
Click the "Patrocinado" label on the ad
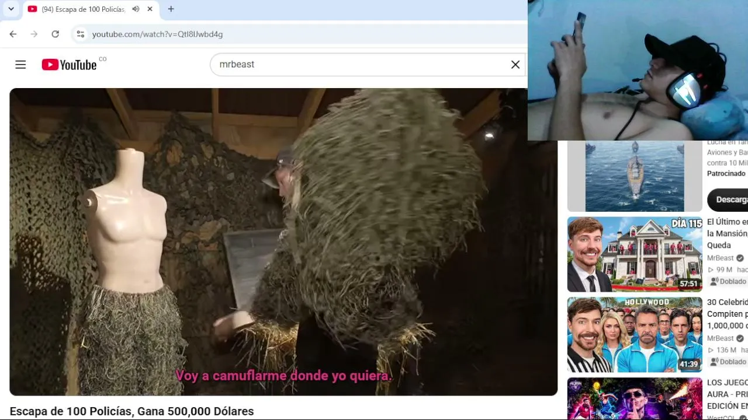click(726, 174)
